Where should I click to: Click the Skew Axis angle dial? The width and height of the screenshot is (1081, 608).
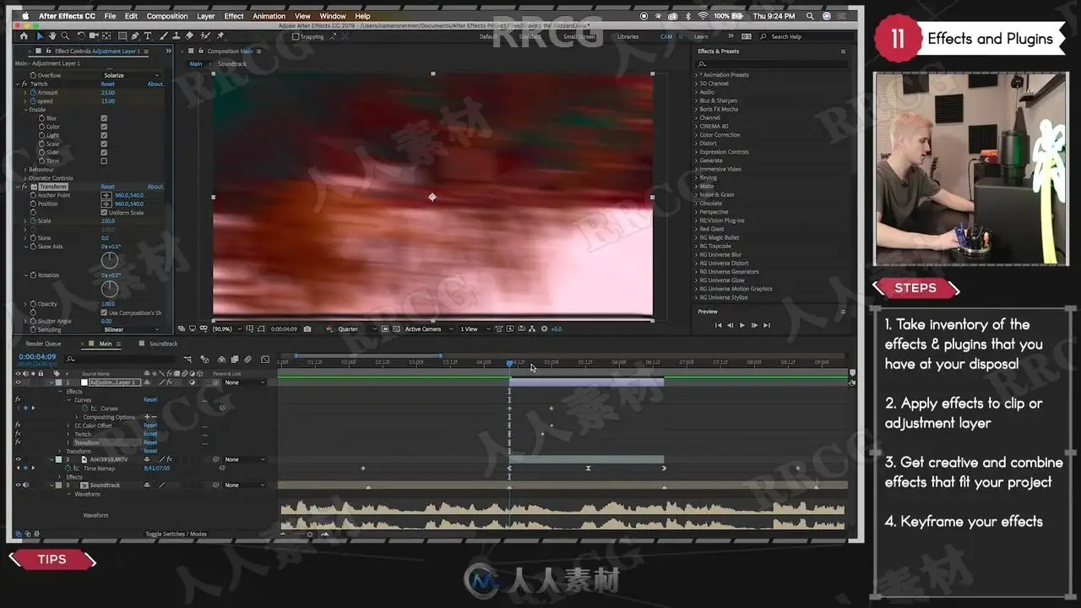[x=110, y=260]
